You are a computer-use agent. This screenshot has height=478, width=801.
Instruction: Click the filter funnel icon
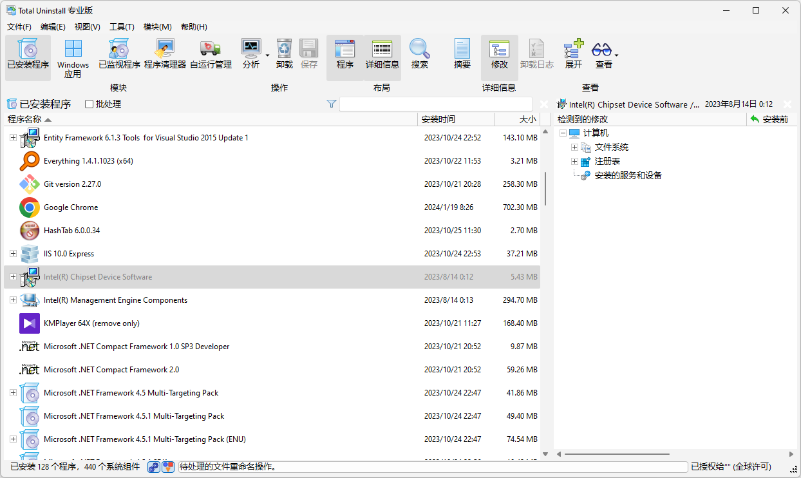click(x=332, y=104)
